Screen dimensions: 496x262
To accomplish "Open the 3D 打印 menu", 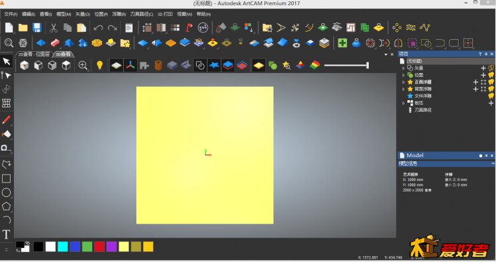I will click(x=165, y=14).
